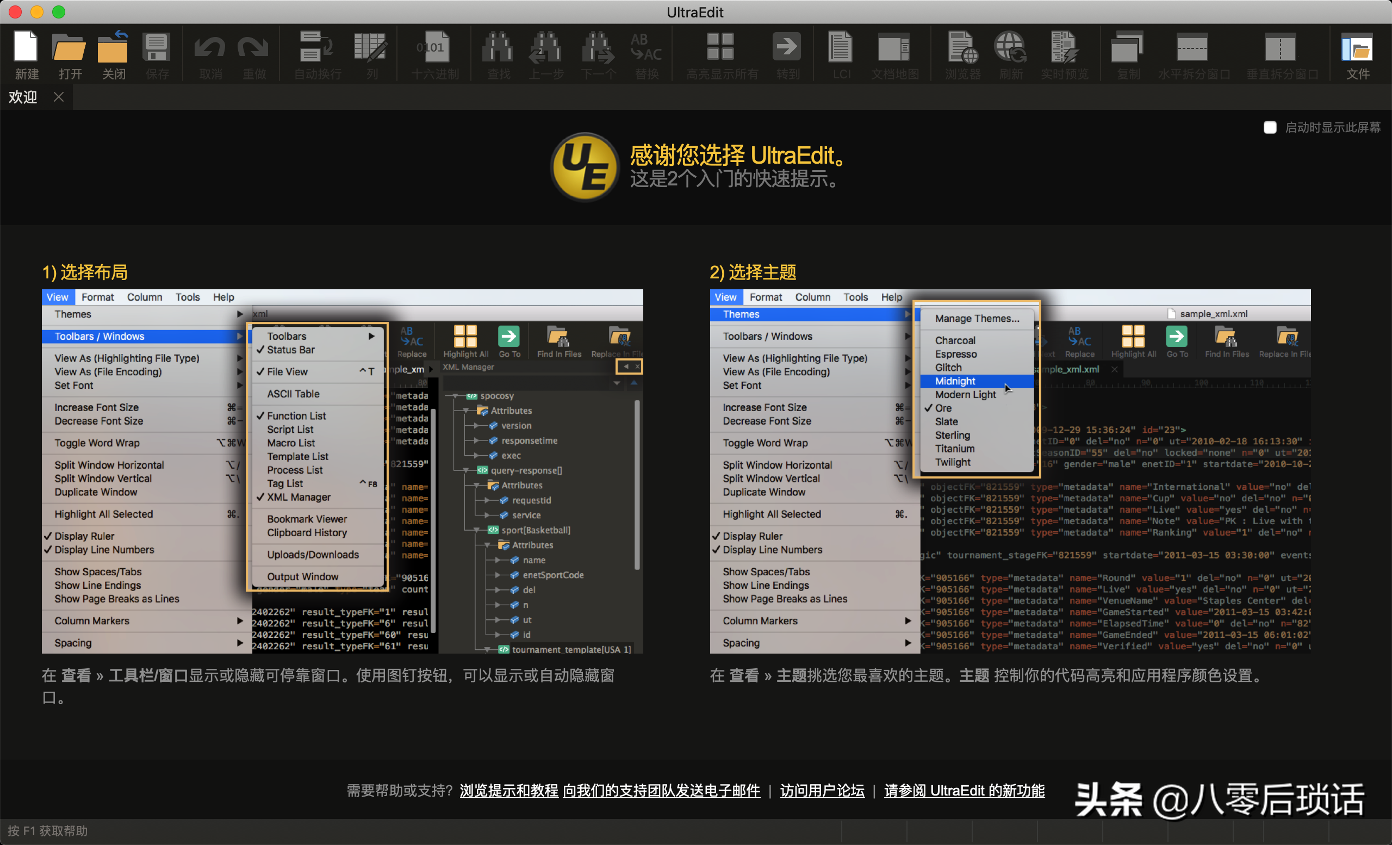
Task: Close the 欢迎 tab
Action: pyautogui.click(x=58, y=97)
